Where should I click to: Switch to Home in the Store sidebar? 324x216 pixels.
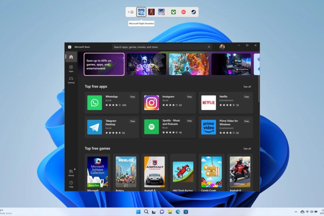click(71, 57)
